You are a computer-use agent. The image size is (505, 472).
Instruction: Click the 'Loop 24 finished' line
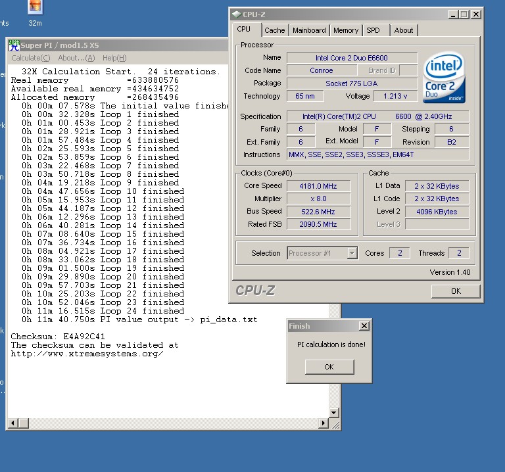pyautogui.click(x=103, y=311)
